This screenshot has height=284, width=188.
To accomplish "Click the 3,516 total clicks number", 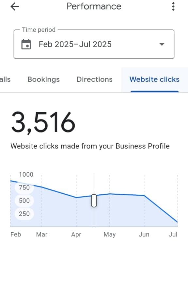I will coord(43,122).
